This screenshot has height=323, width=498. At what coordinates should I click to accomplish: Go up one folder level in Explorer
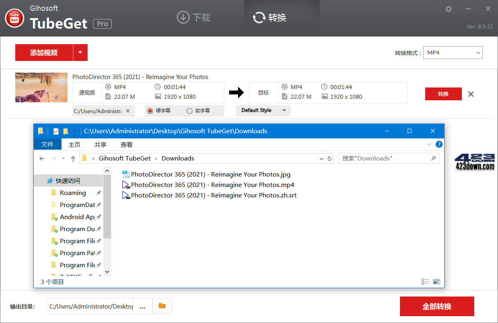point(73,158)
